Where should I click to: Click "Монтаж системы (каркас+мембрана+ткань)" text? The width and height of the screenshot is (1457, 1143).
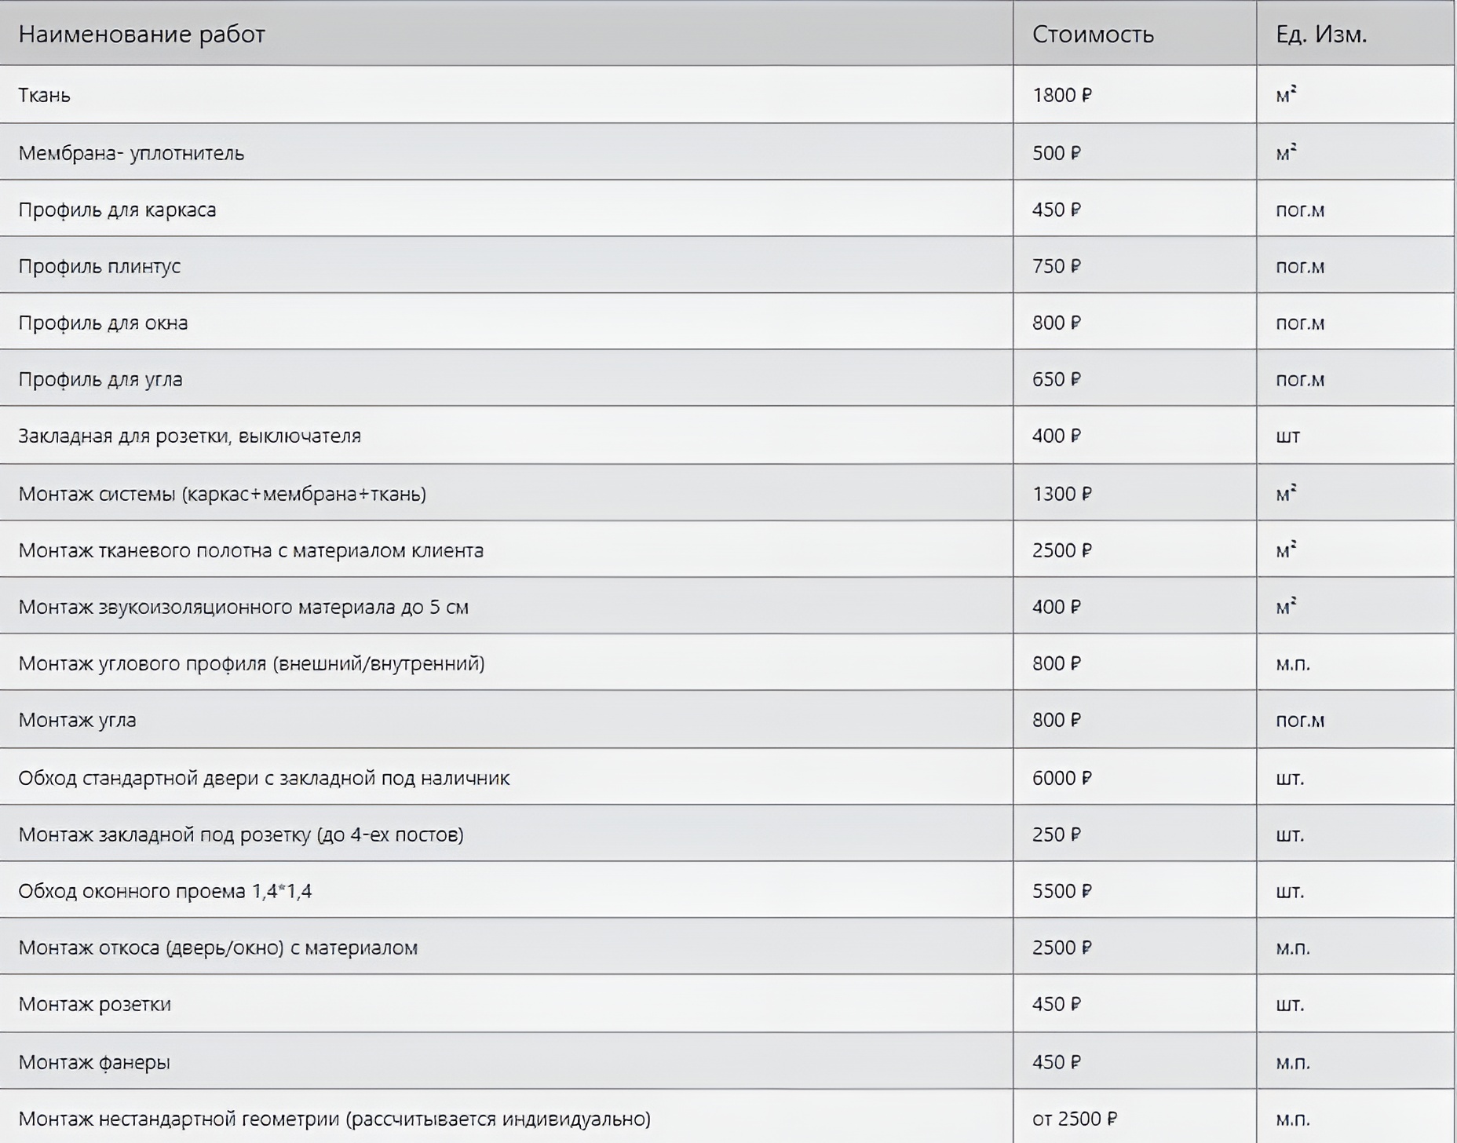click(x=222, y=494)
